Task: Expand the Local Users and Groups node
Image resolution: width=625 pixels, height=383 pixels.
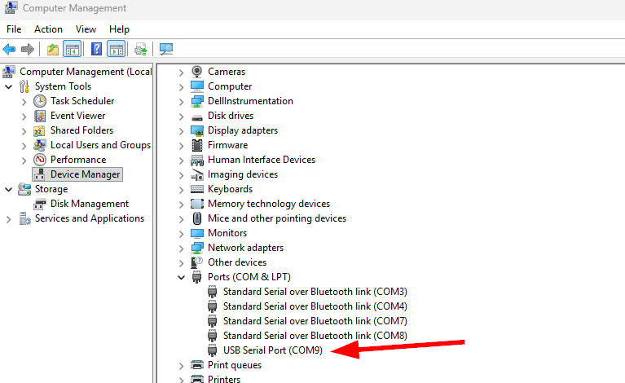Action: pyautogui.click(x=24, y=146)
